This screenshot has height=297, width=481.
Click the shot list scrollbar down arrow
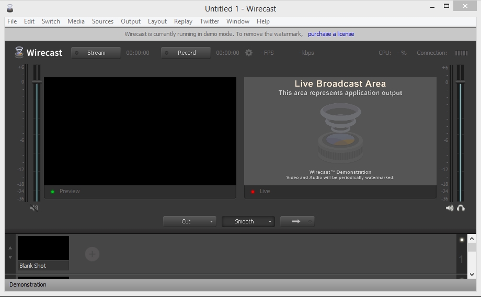[472, 275]
